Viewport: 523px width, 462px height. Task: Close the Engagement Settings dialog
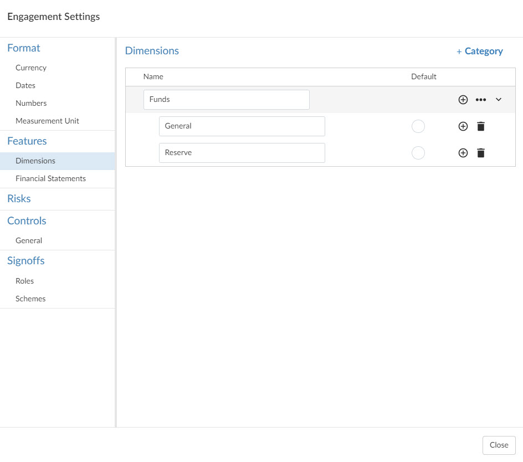point(499,445)
